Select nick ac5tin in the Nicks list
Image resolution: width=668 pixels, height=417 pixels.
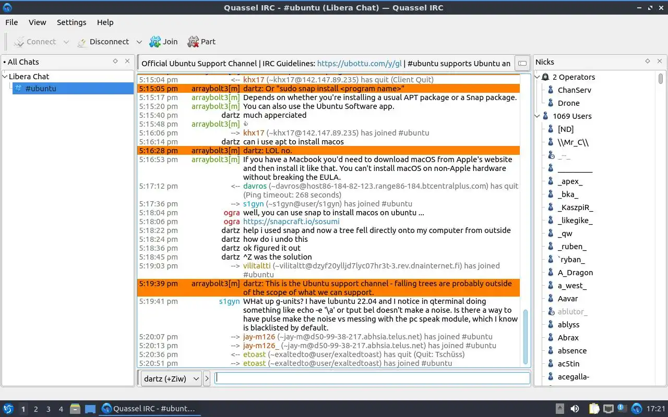click(x=568, y=363)
